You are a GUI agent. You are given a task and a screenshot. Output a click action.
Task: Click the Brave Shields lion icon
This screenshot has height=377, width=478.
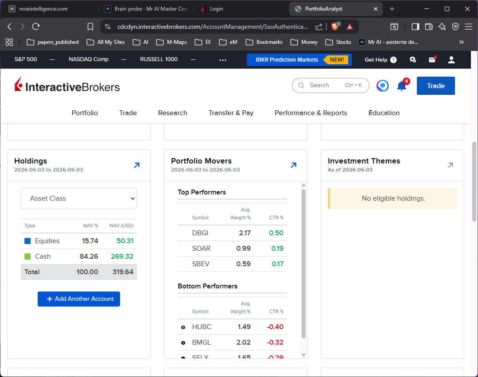(x=335, y=27)
